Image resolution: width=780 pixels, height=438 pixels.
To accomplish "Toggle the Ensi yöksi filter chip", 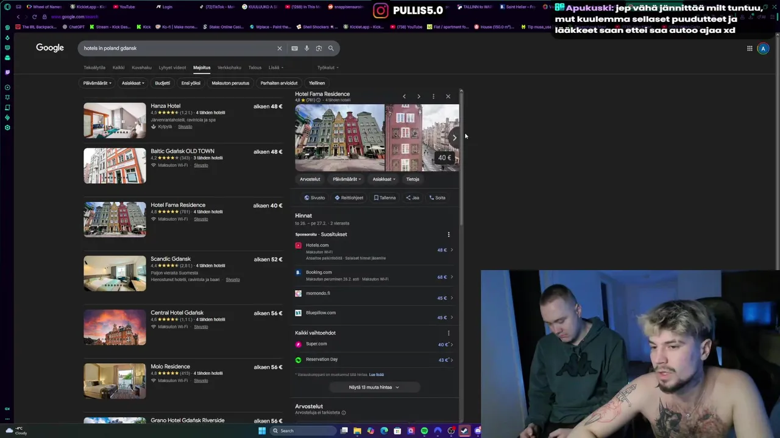I will tap(191, 83).
